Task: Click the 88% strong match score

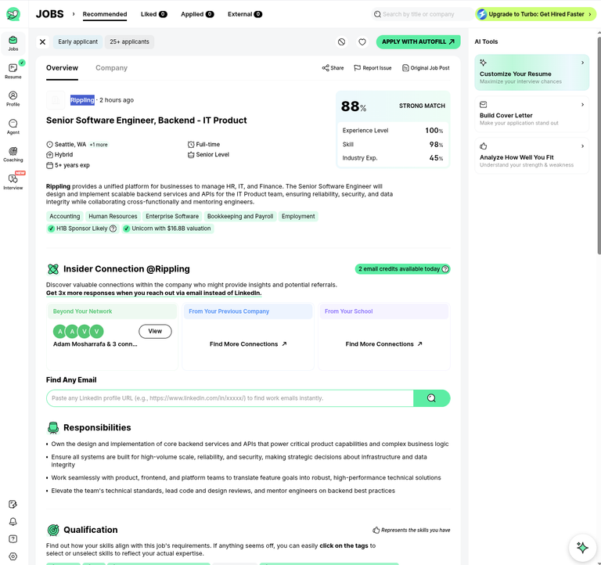Action: pos(354,106)
